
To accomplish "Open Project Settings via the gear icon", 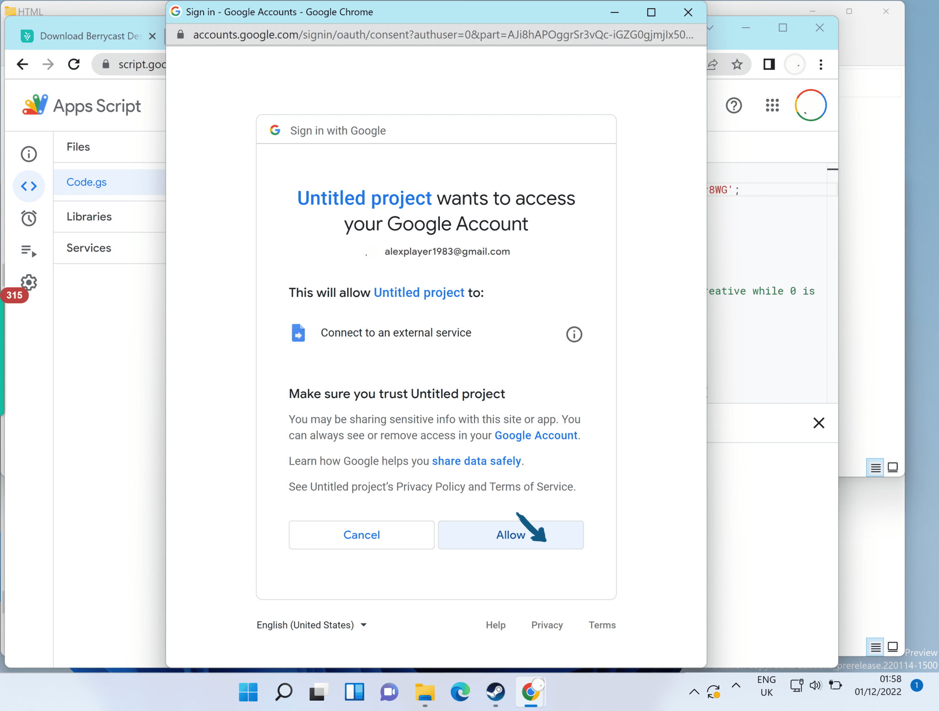I will pyautogui.click(x=29, y=283).
